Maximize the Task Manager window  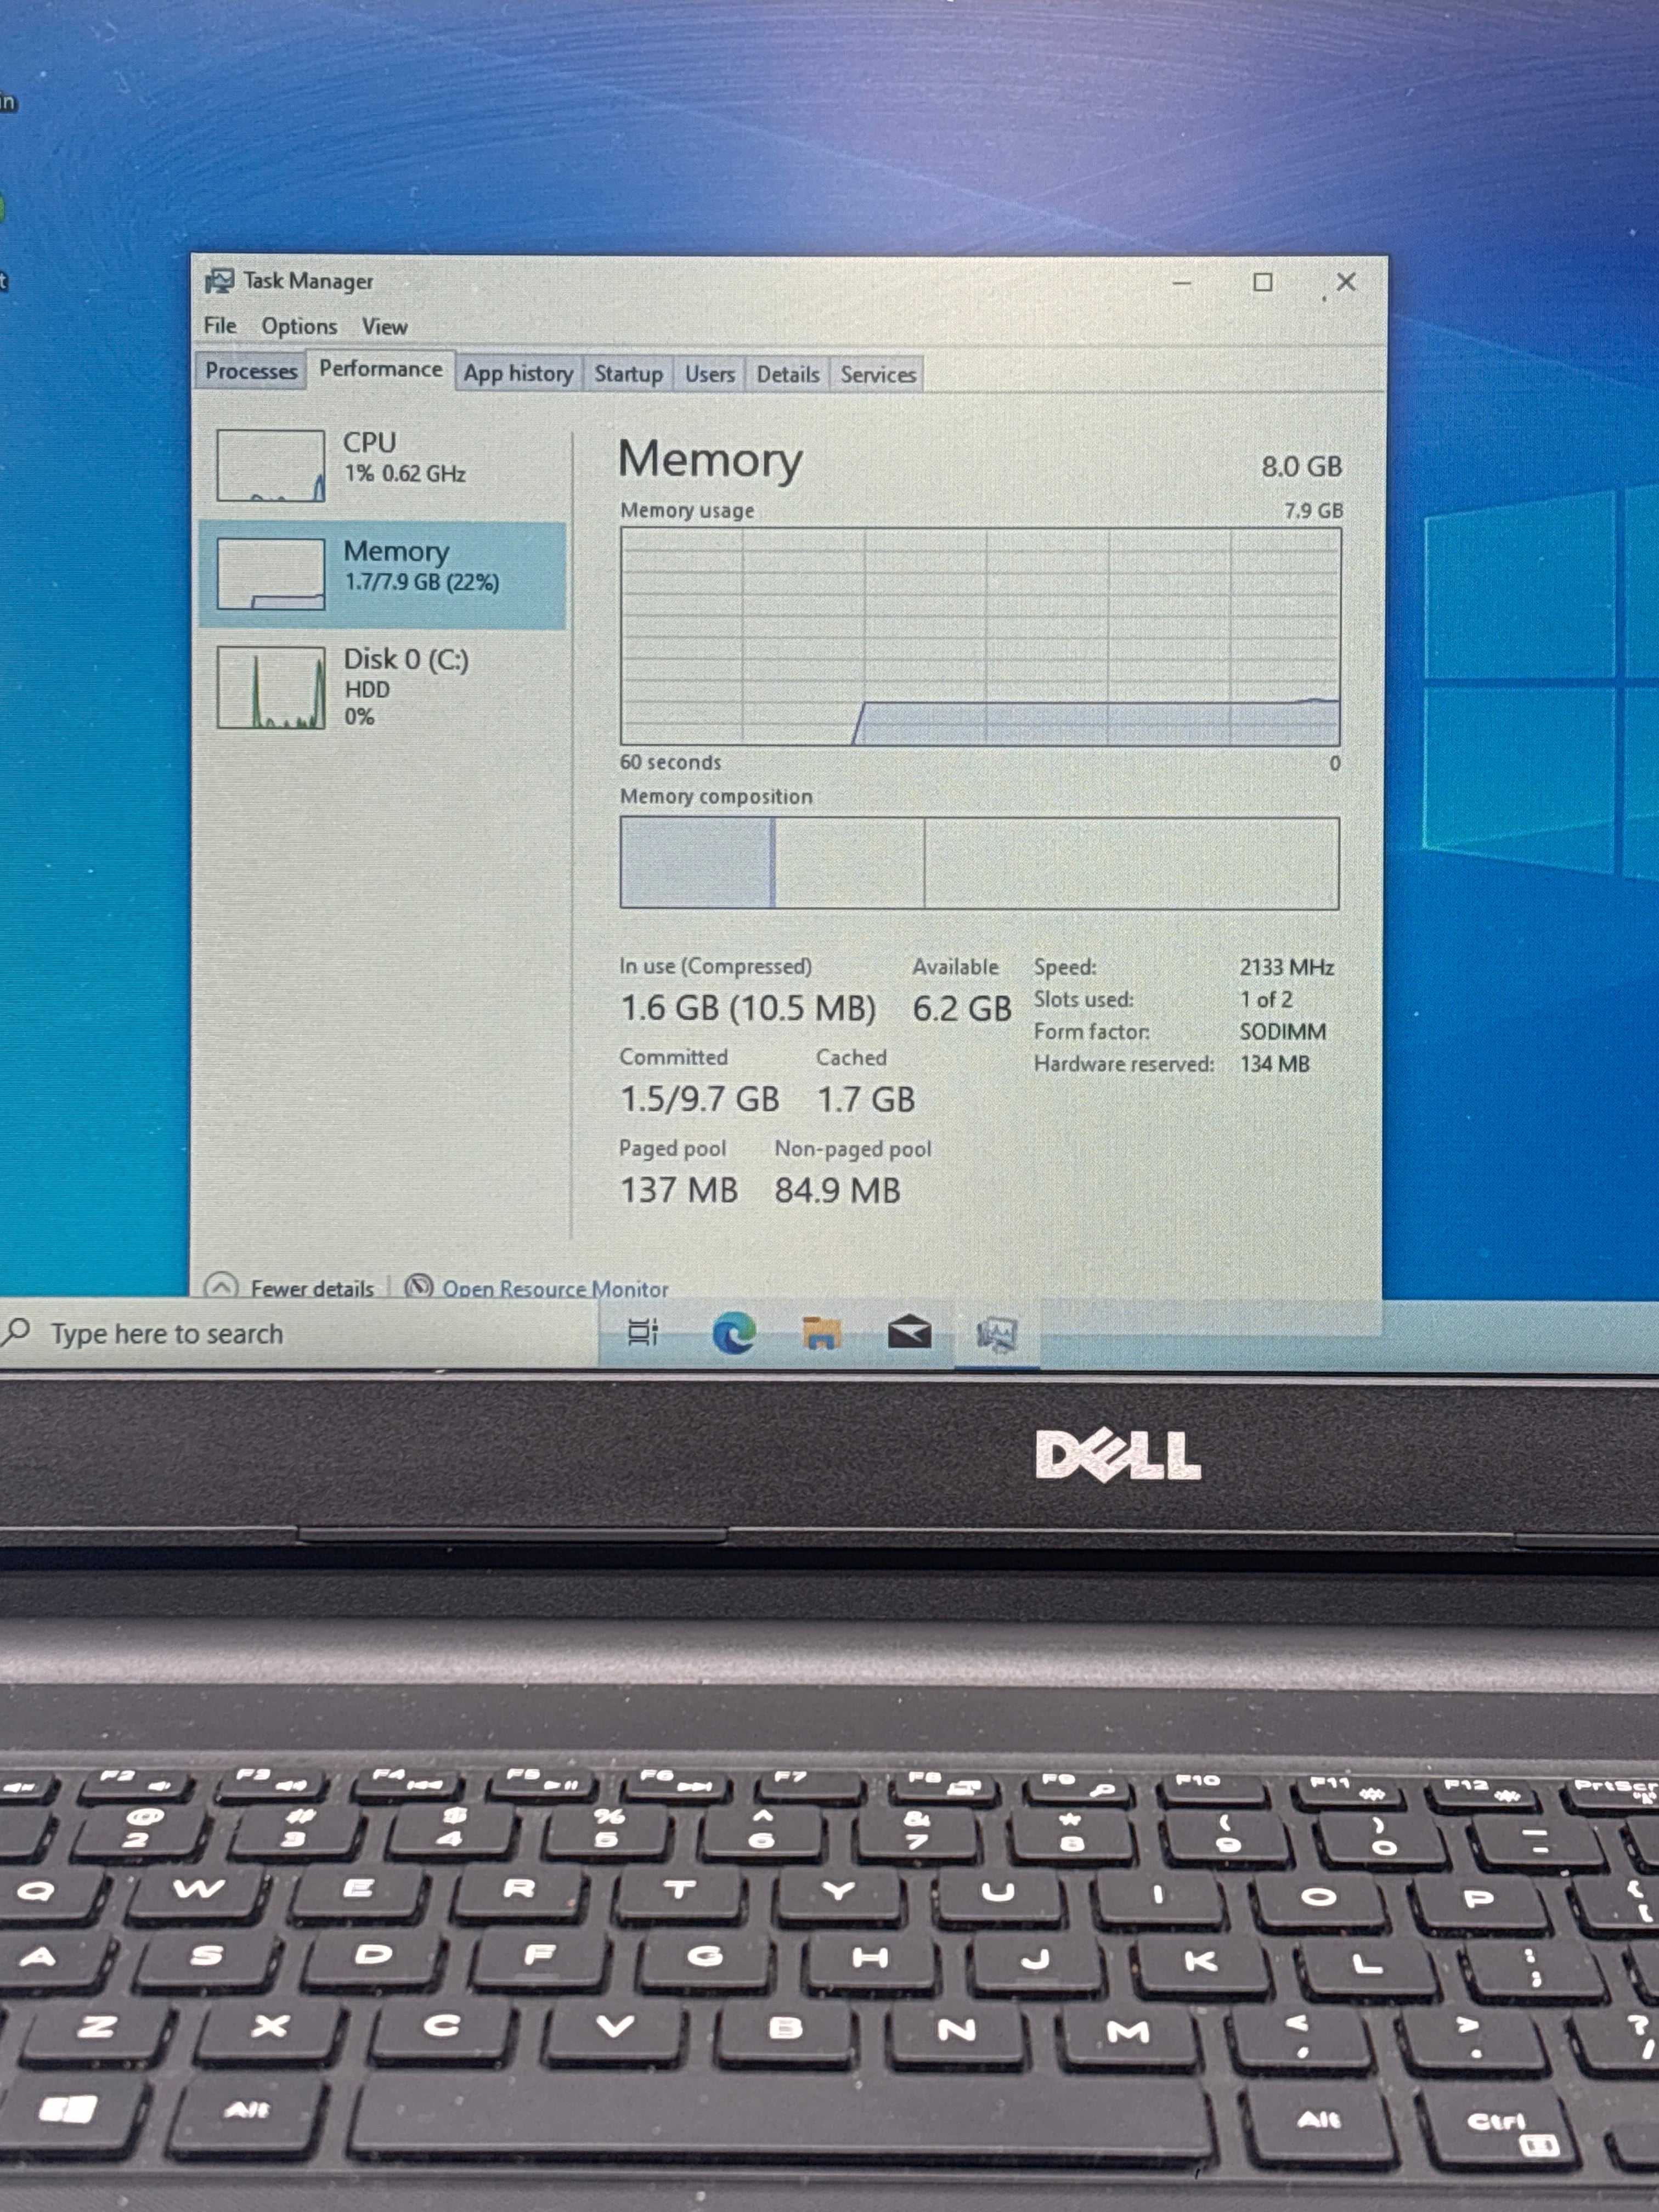(x=1263, y=282)
